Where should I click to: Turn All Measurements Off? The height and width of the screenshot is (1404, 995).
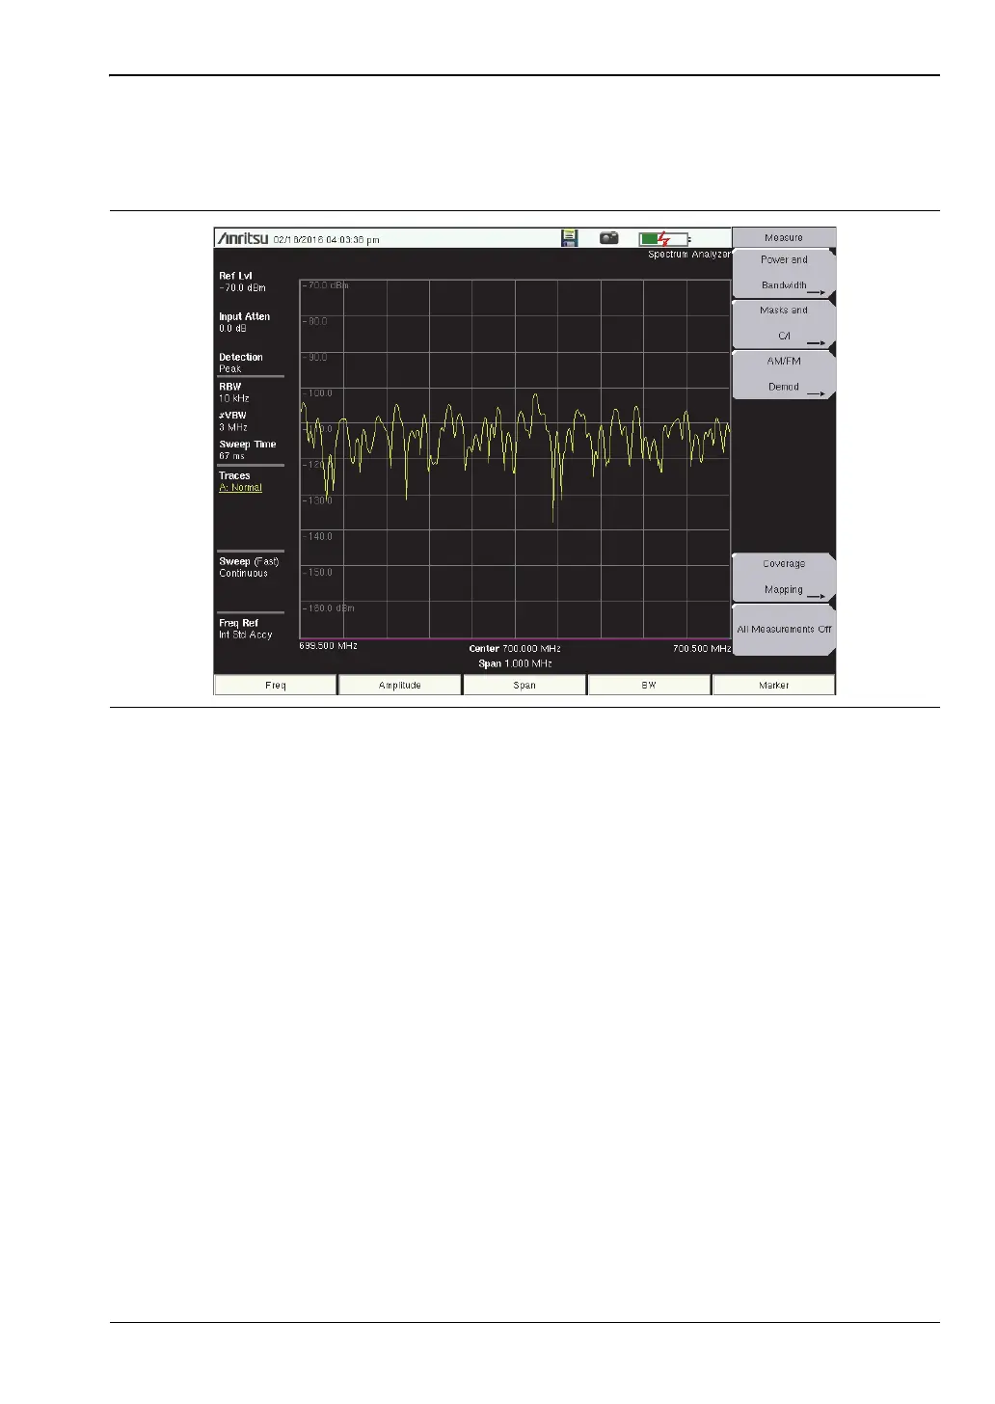[x=784, y=630]
